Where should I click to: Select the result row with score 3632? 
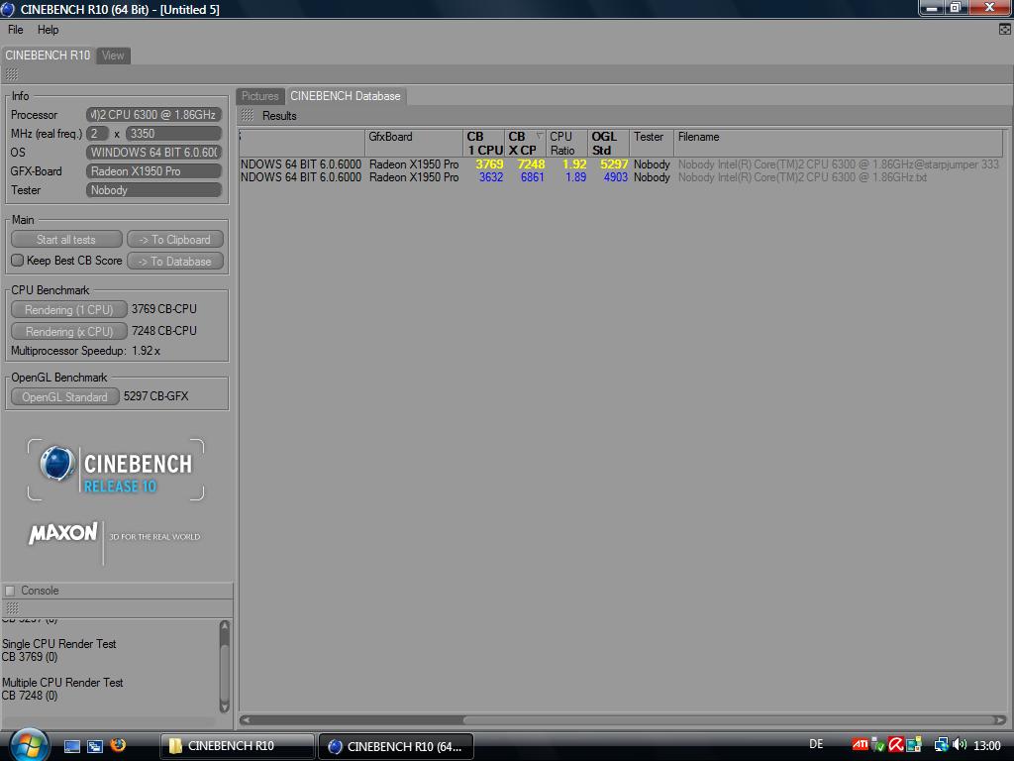tap(620, 177)
